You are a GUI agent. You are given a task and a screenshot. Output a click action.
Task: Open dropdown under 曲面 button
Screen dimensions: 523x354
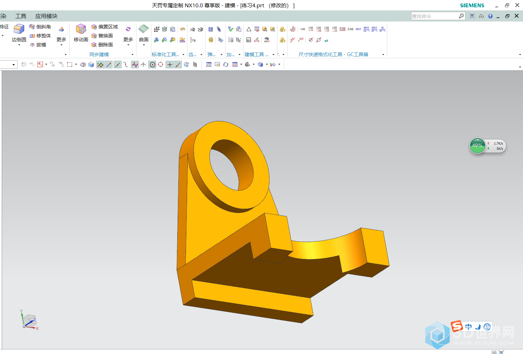coord(144,45)
